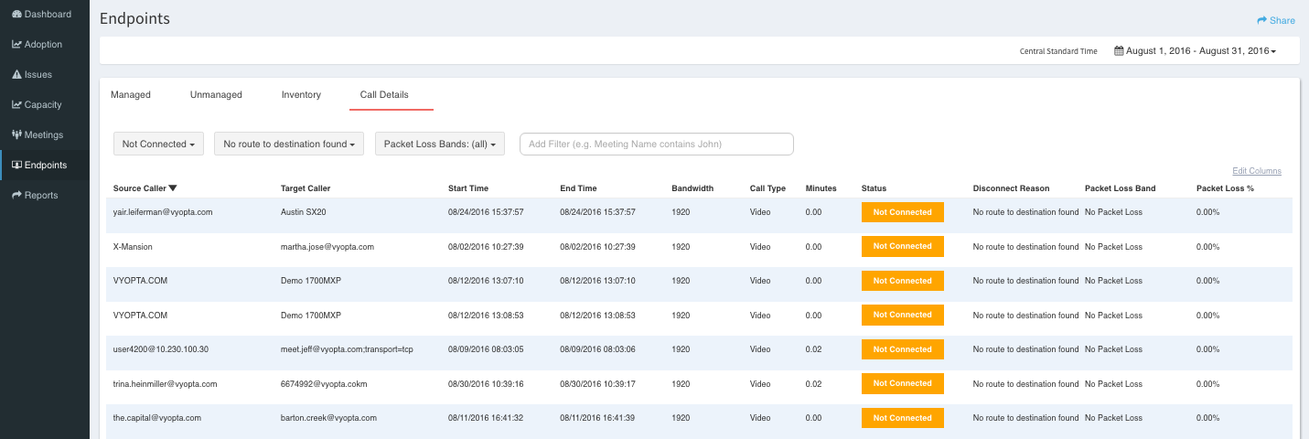This screenshot has width=1309, height=439.
Task: Click Not Connected badge in yair.leiferman row
Action: coord(902,212)
